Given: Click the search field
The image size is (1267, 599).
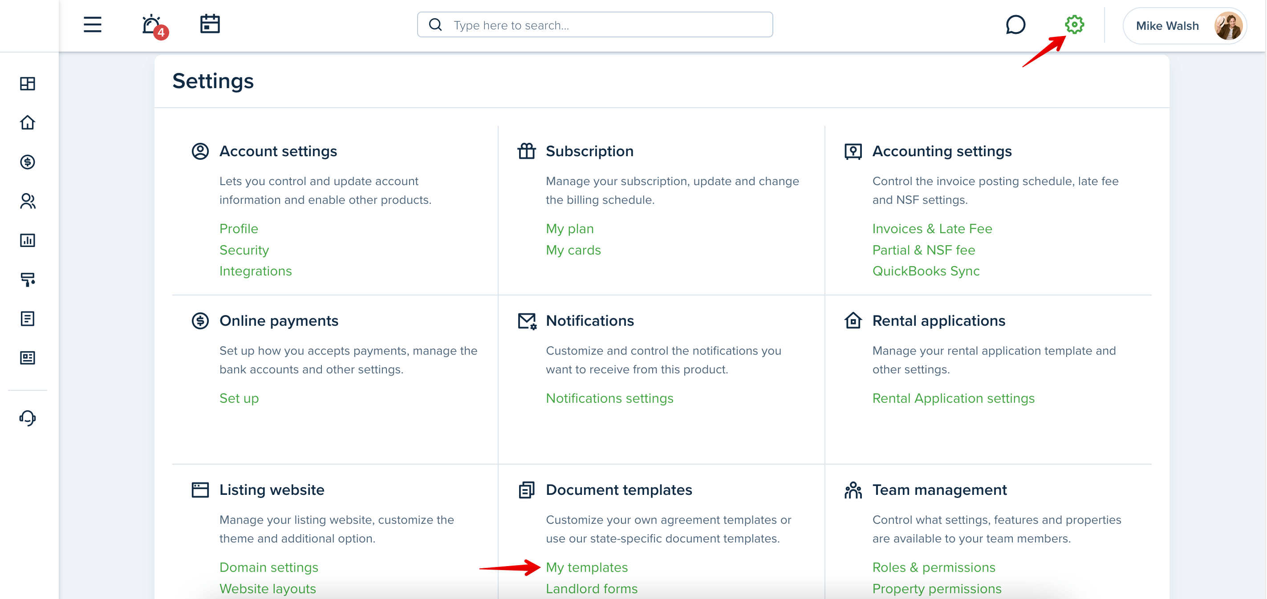Looking at the screenshot, I should 595,24.
